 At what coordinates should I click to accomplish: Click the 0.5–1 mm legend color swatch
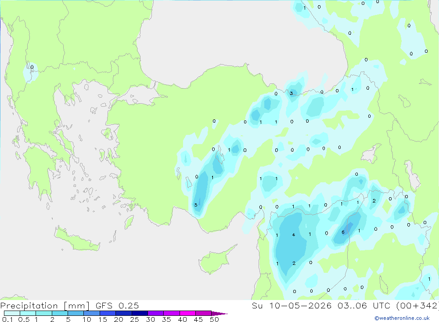click(28, 313)
